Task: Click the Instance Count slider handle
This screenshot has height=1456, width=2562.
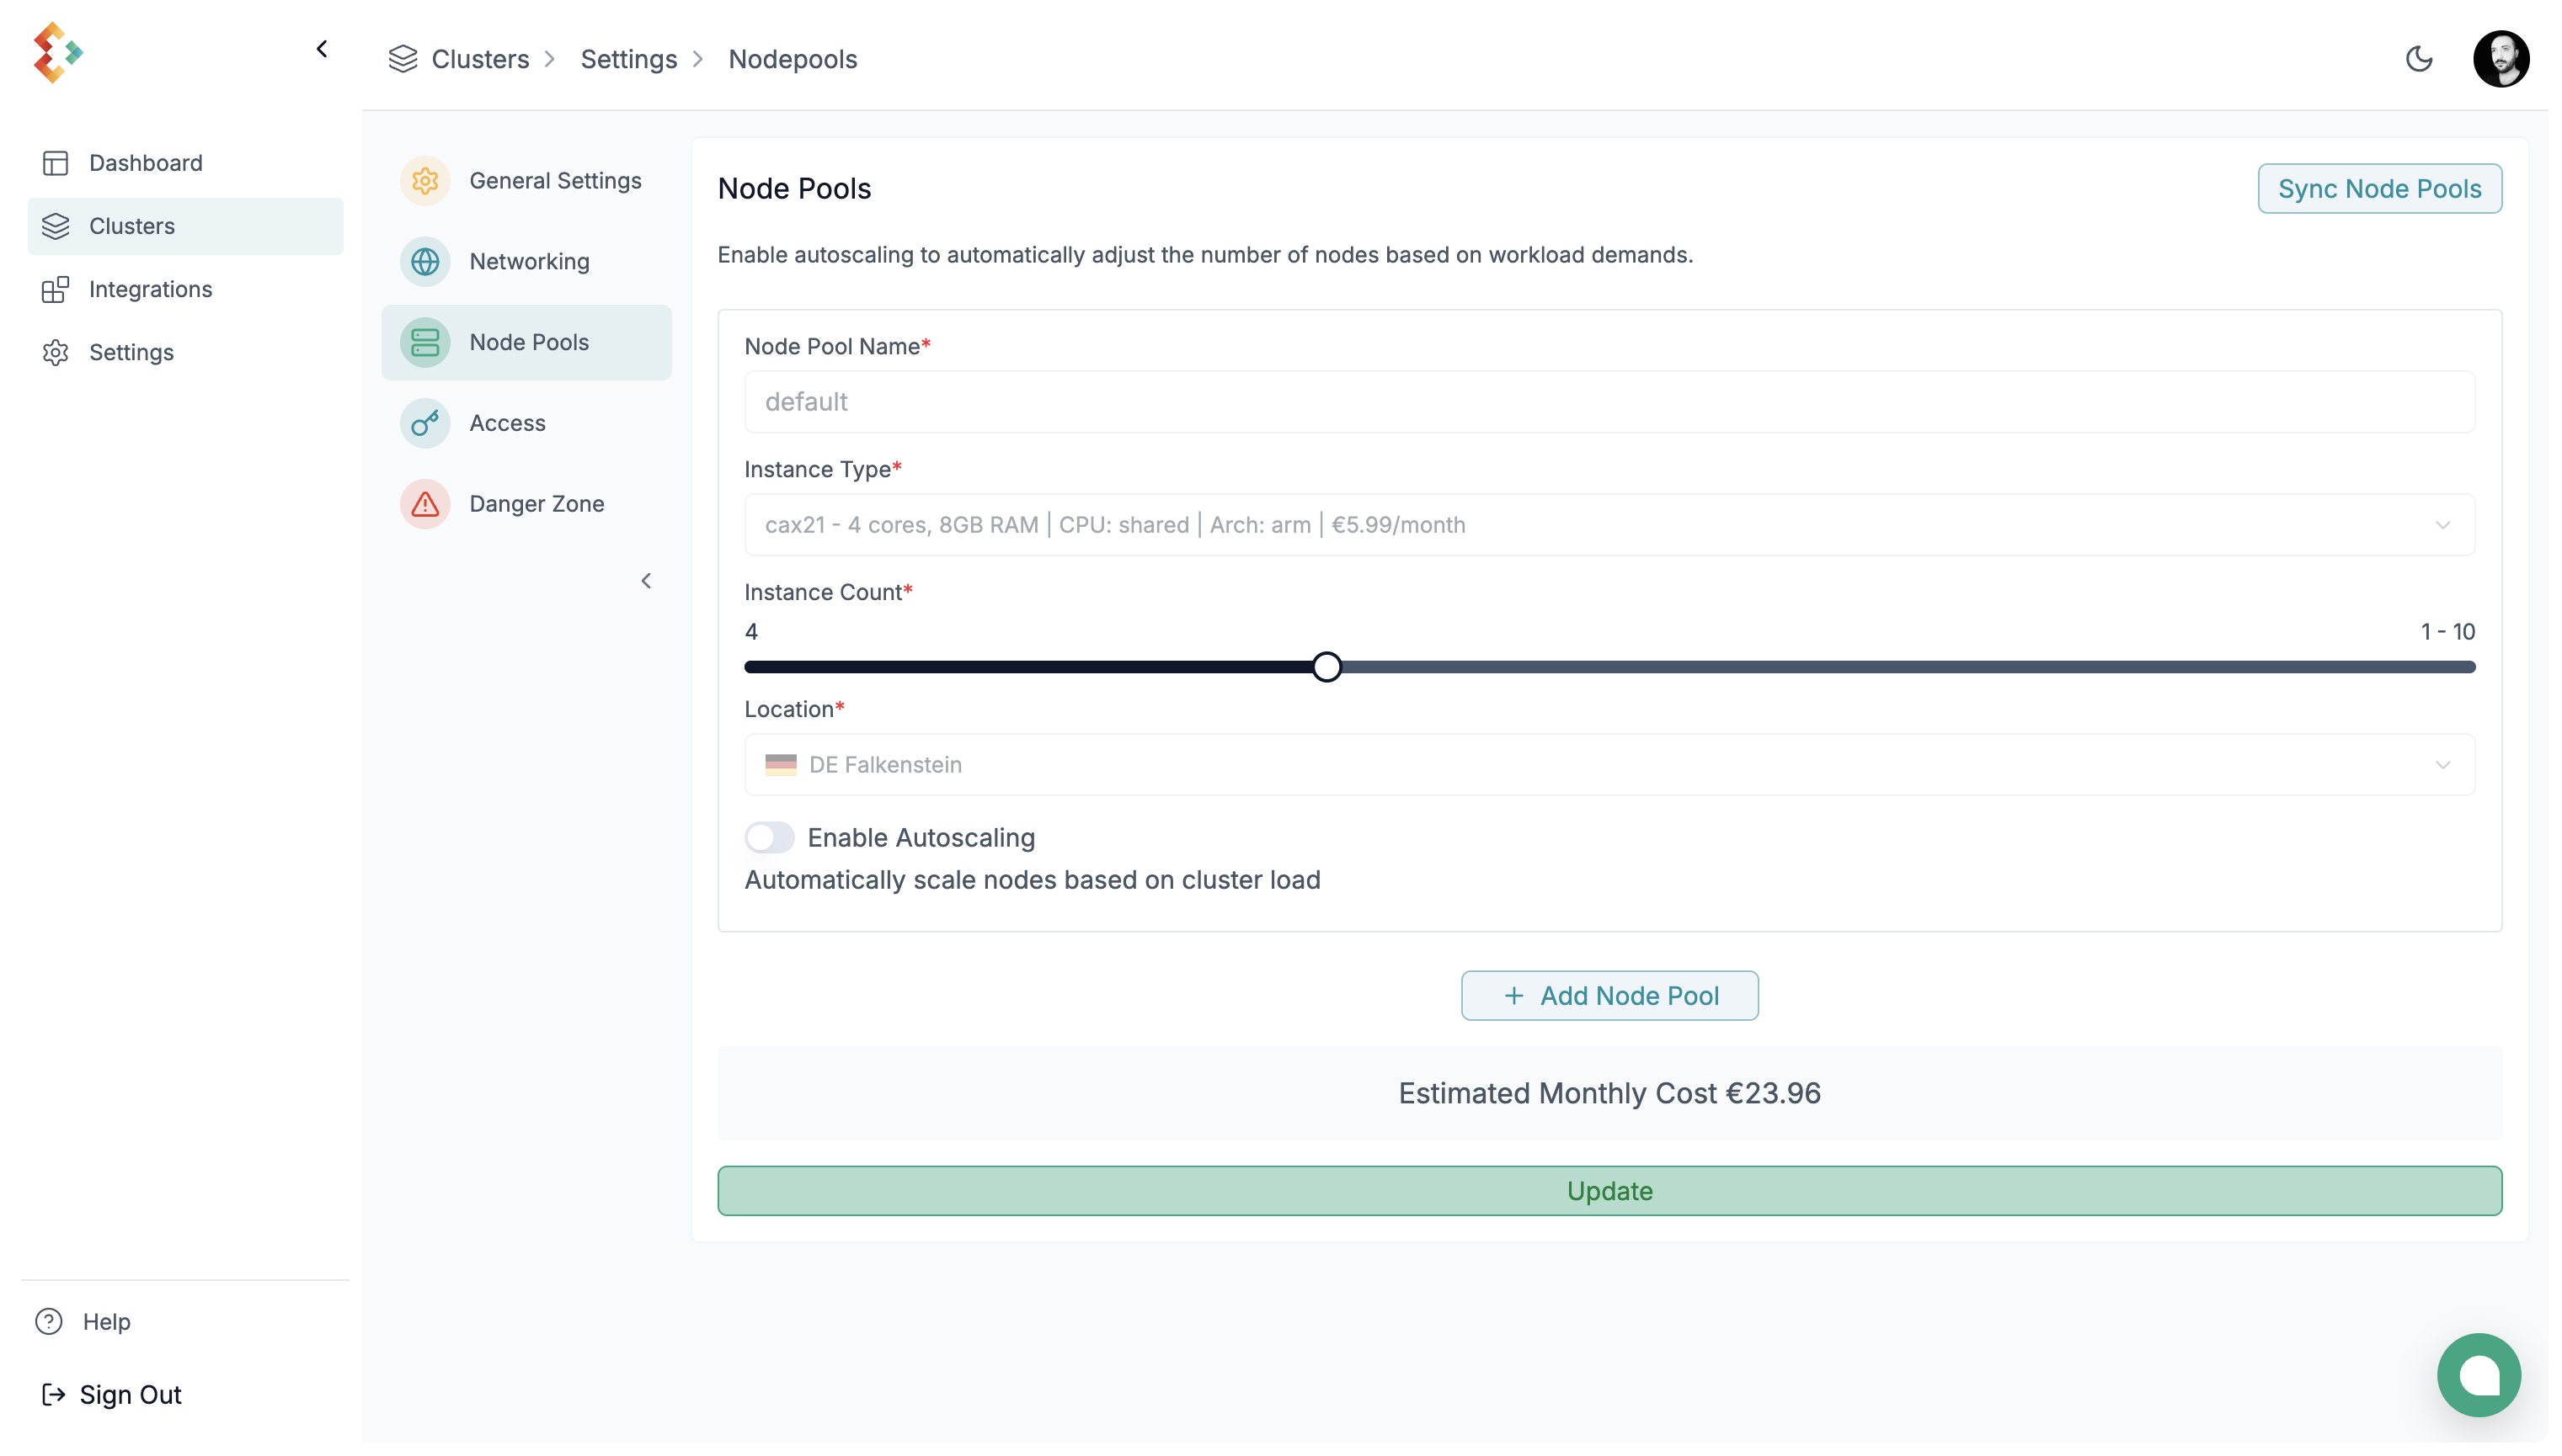Action: (1326, 667)
